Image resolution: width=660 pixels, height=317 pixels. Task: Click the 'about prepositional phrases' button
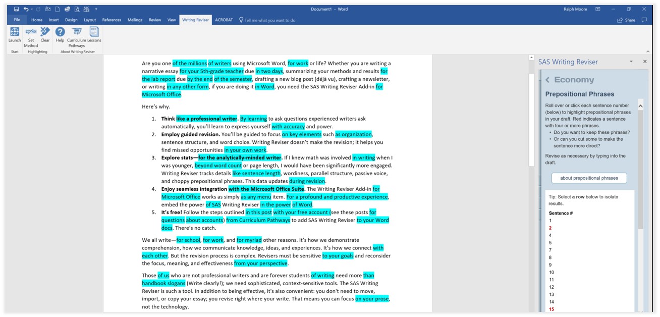tap(589, 178)
